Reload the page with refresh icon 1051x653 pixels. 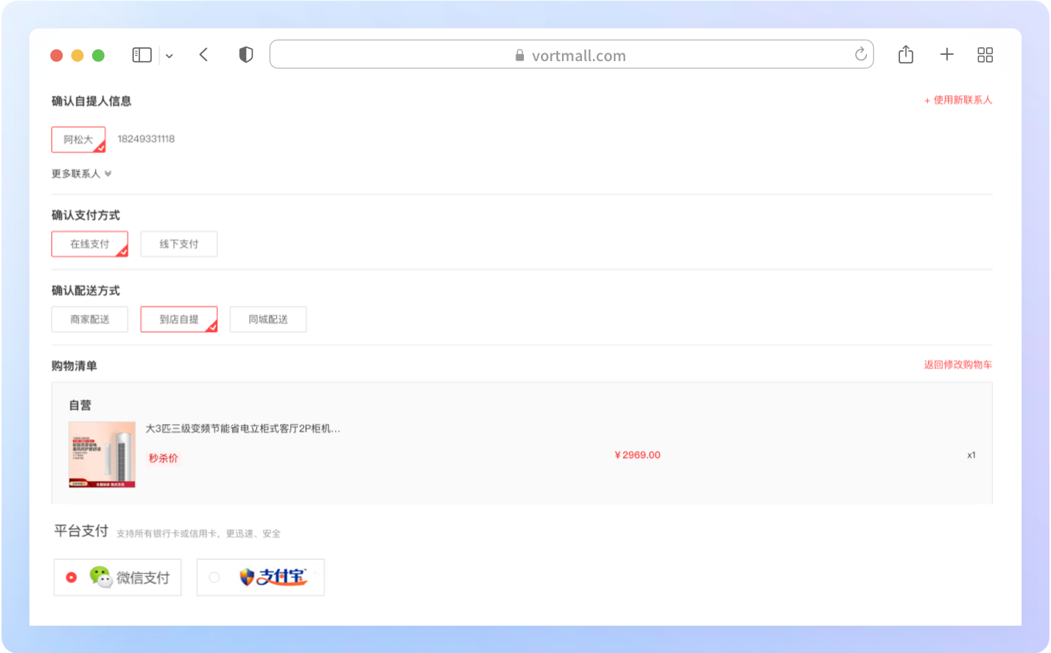point(860,54)
